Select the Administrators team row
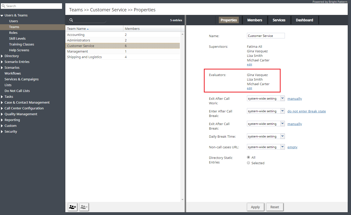Image resolution: width=351 pixels, height=215 pixels. pos(123,40)
